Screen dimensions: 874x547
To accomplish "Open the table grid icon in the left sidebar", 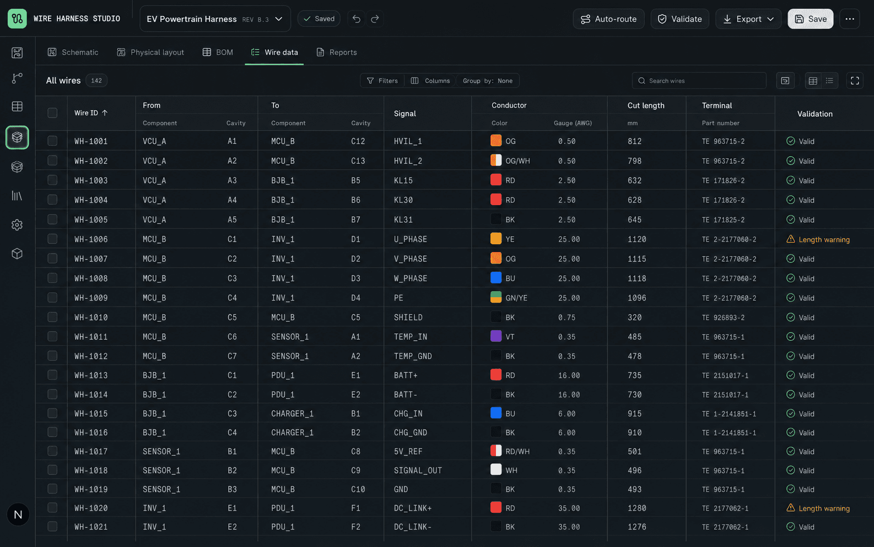I will 17,106.
